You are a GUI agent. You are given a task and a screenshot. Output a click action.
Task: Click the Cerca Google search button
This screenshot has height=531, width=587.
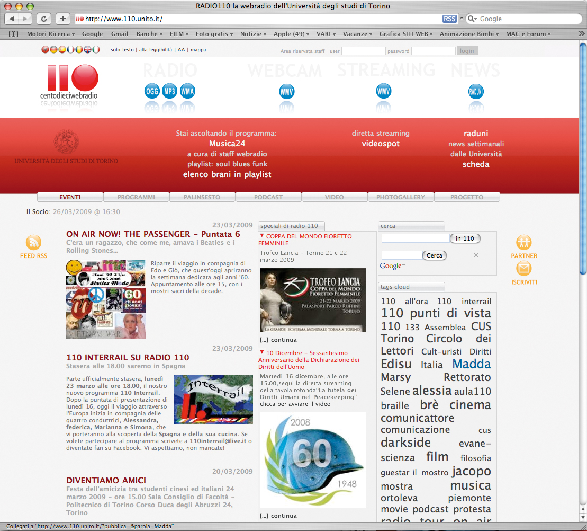click(x=434, y=255)
